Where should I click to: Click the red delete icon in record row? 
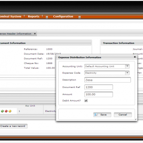pos(6,111)
